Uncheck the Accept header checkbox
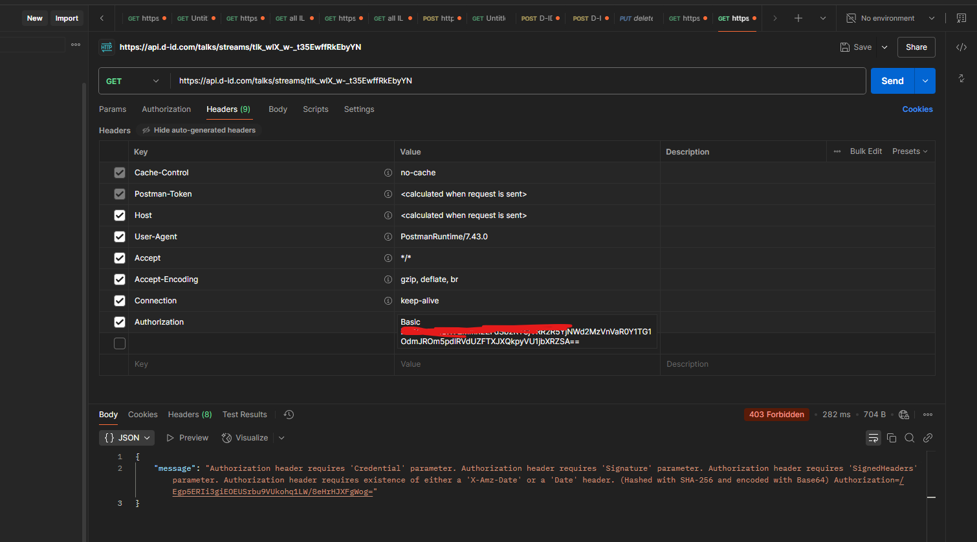977x542 pixels. pos(120,258)
